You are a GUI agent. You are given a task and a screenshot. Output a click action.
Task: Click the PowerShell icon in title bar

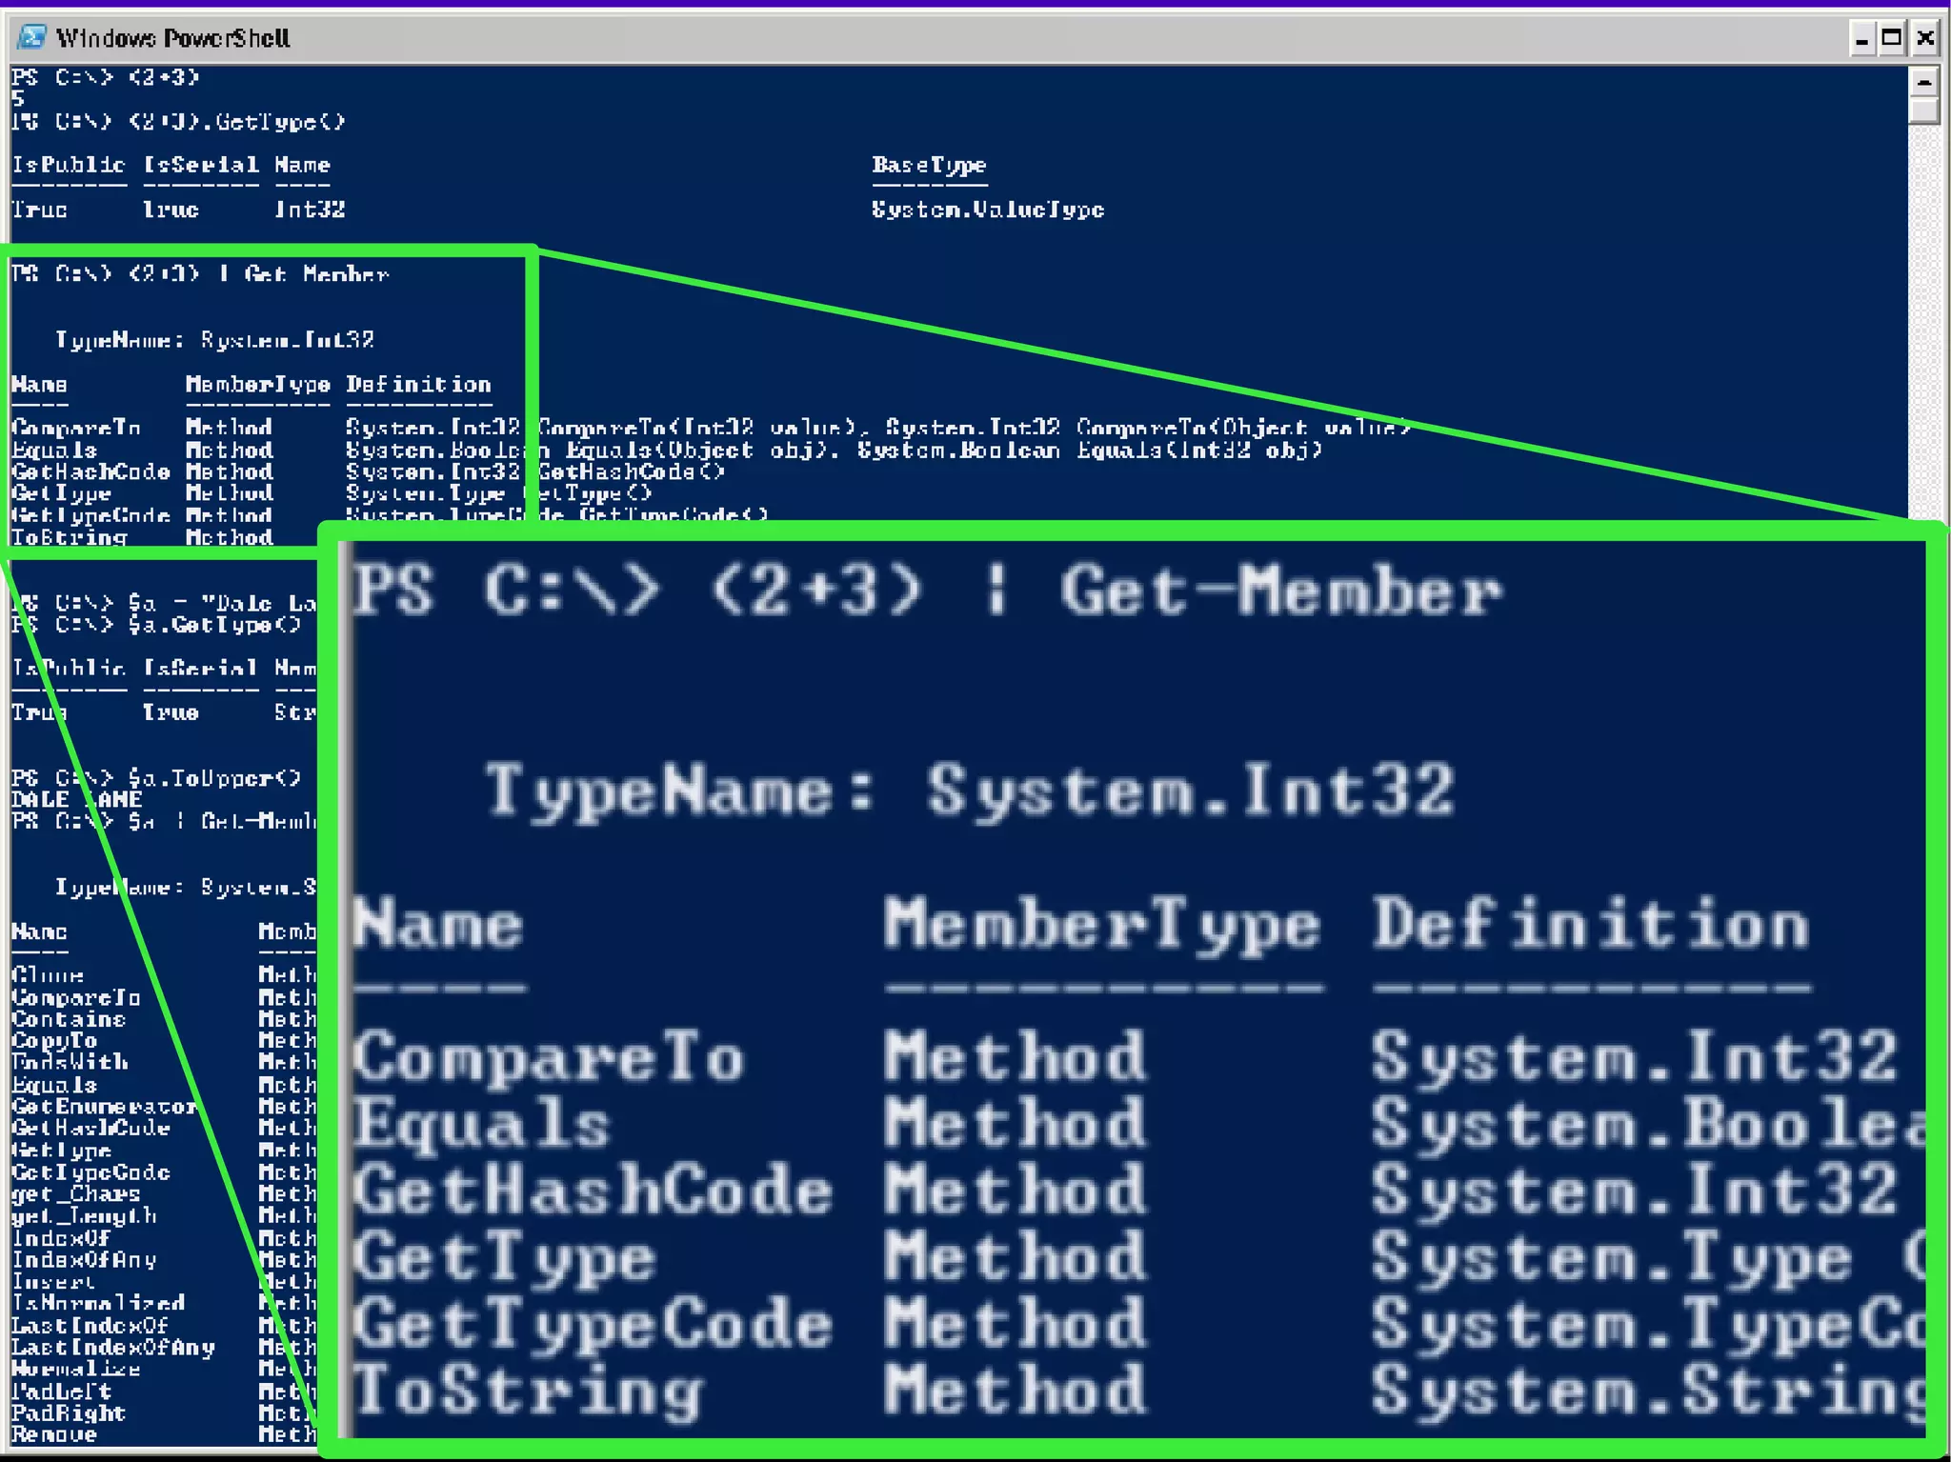coord(32,37)
